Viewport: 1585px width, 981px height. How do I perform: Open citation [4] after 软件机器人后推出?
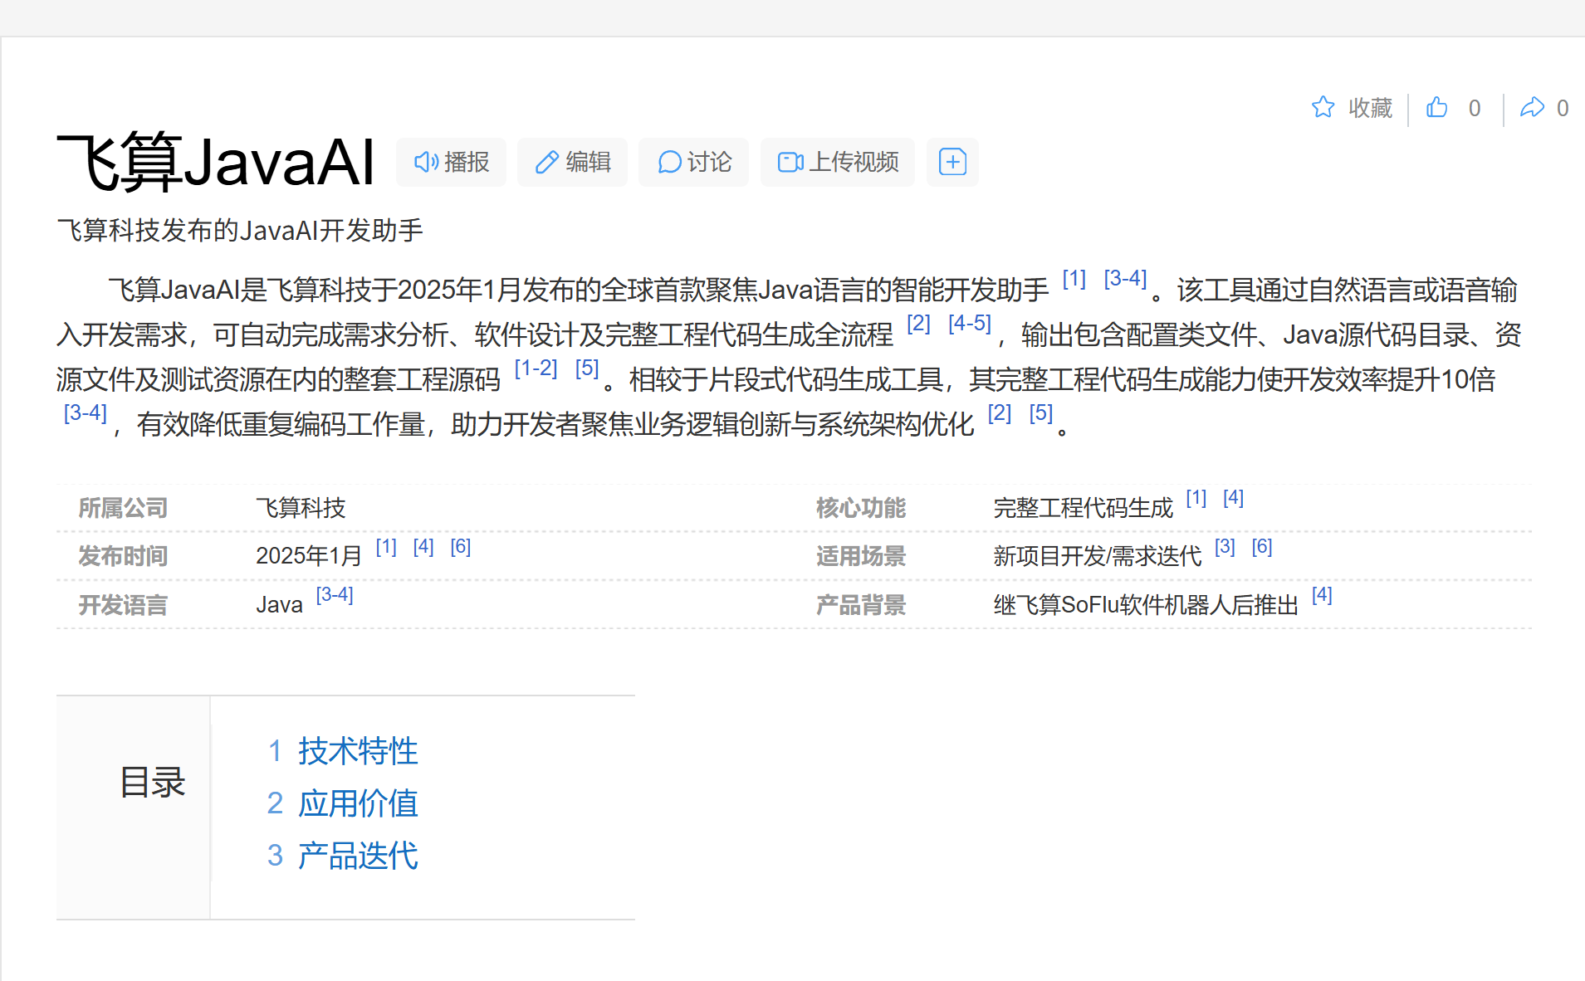(1322, 595)
